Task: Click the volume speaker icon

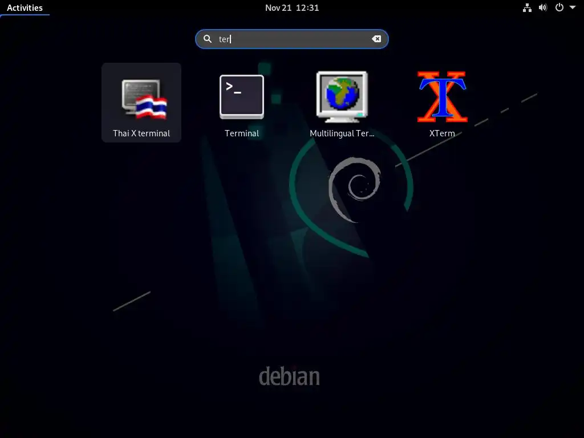Action: coord(543,8)
